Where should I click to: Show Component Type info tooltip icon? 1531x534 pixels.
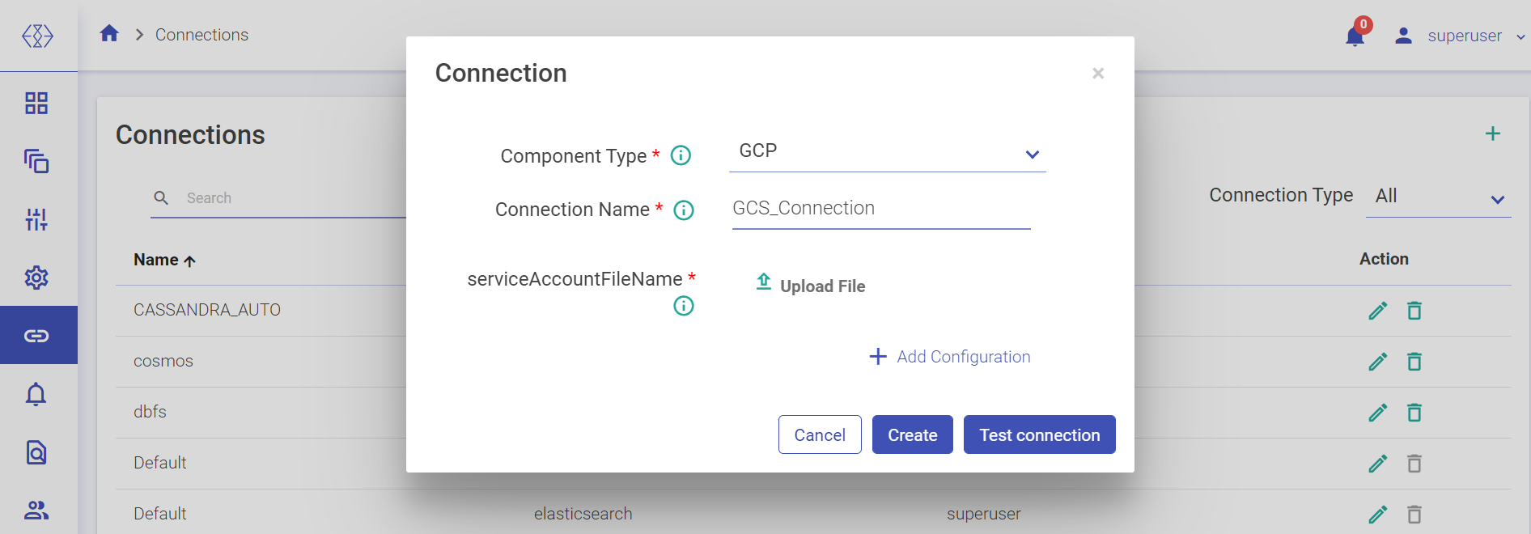pyautogui.click(x=681, y=155)
